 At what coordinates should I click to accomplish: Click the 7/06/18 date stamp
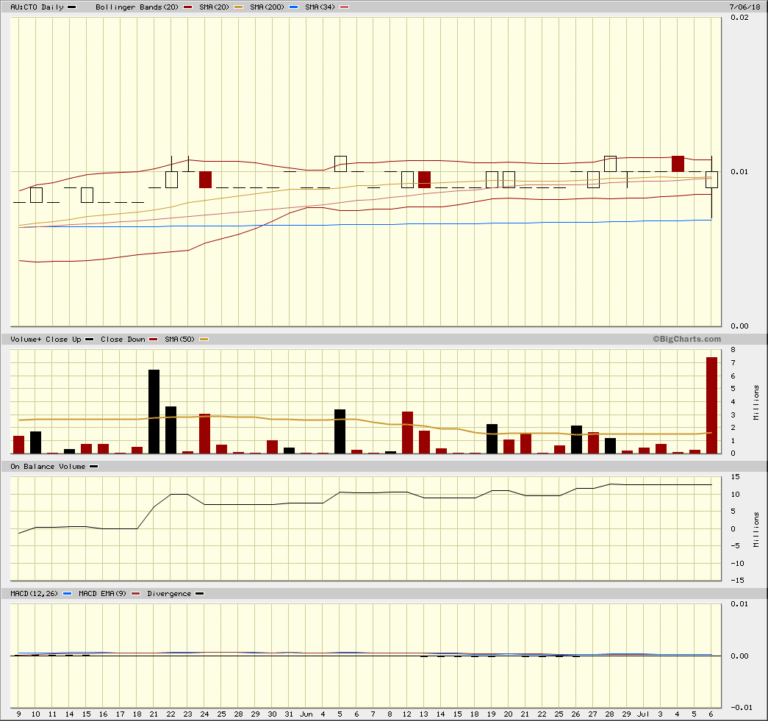coord(745,7)
